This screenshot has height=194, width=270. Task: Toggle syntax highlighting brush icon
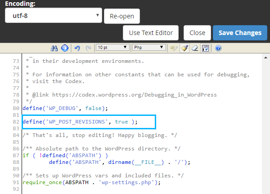[x=184, y=48]
